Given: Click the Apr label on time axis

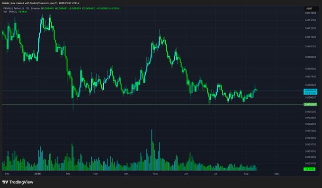Looking at the screenshot, I should pyautogui.click(x=126, y=174).
